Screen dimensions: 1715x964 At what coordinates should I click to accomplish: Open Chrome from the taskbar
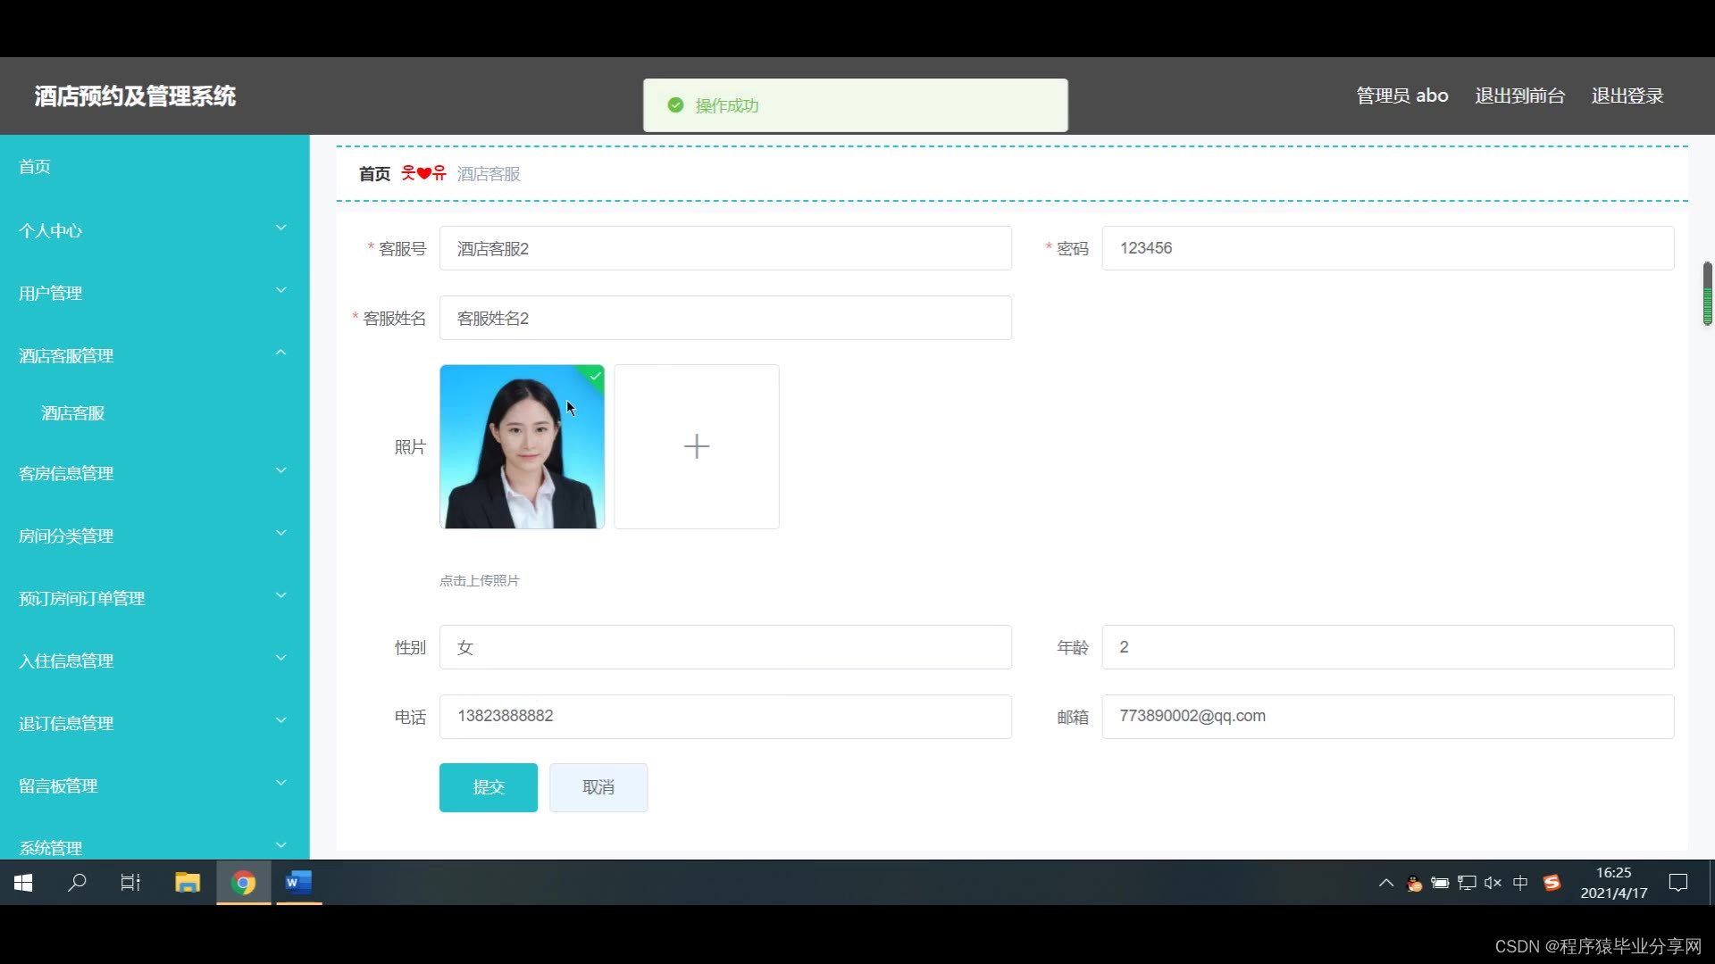[x=243, y=883]
